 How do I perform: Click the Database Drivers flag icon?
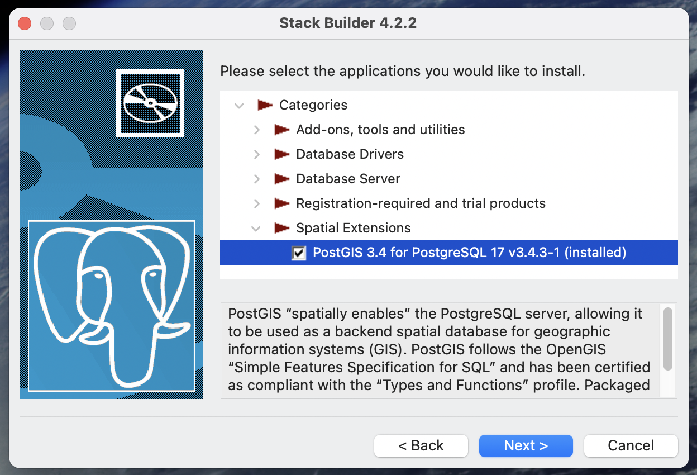pos(281,154)
